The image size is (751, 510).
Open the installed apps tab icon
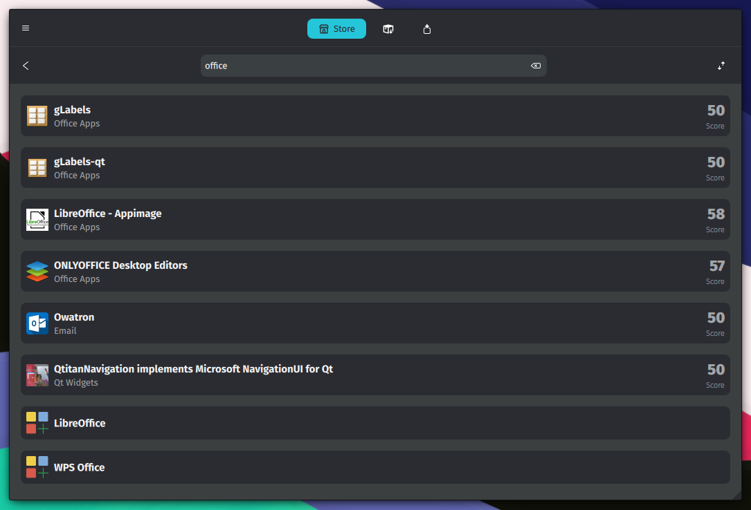[388, 29]
